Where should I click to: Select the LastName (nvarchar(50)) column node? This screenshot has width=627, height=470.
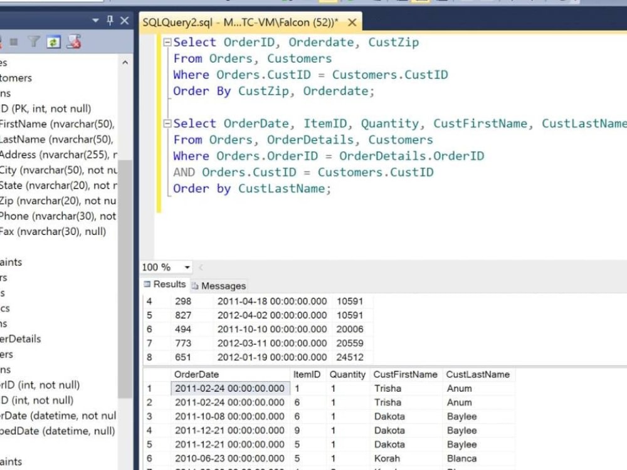(x=56, y=140)
